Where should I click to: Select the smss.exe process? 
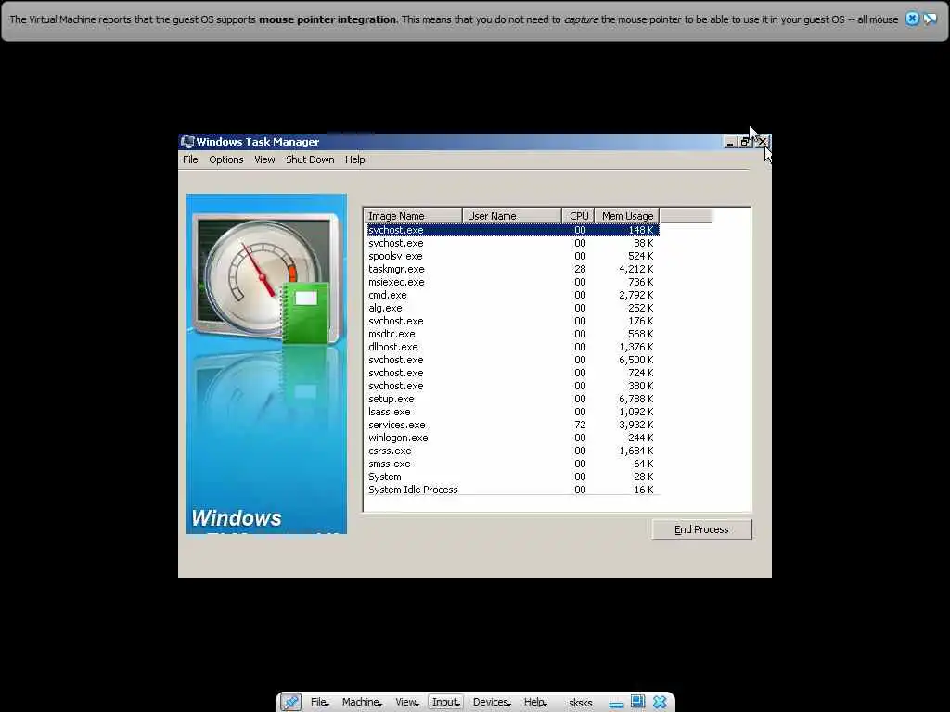512,464
